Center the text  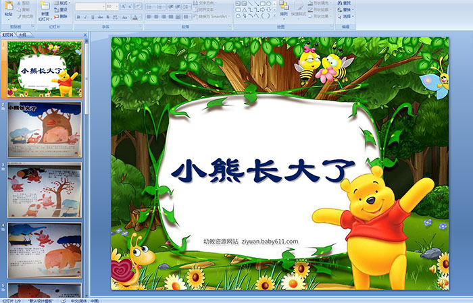click(x=156, y=17)
